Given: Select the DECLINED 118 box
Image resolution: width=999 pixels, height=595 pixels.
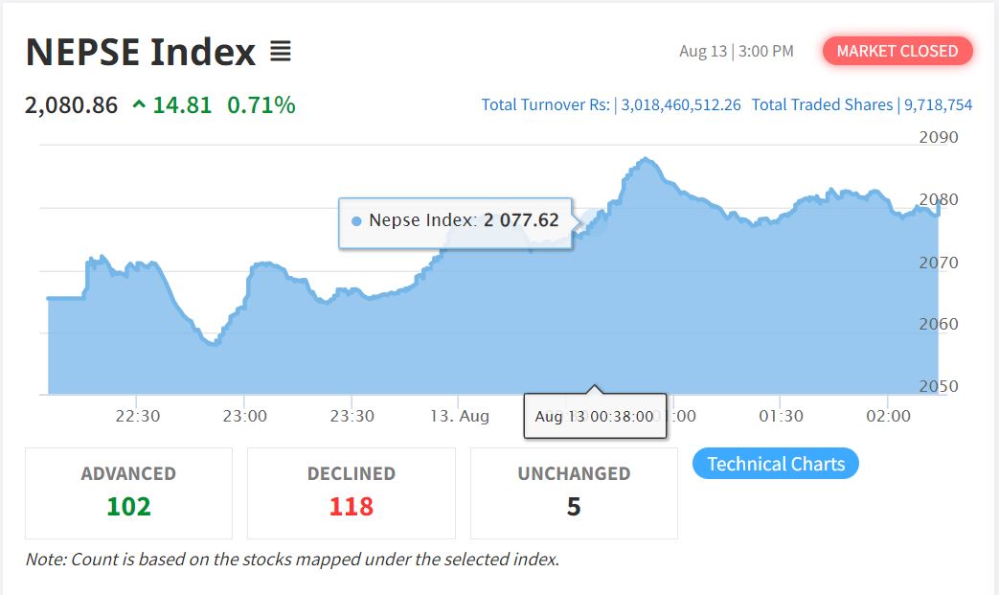Looking at the screenshot, I should pyautogui.click(x=352, y=493).
